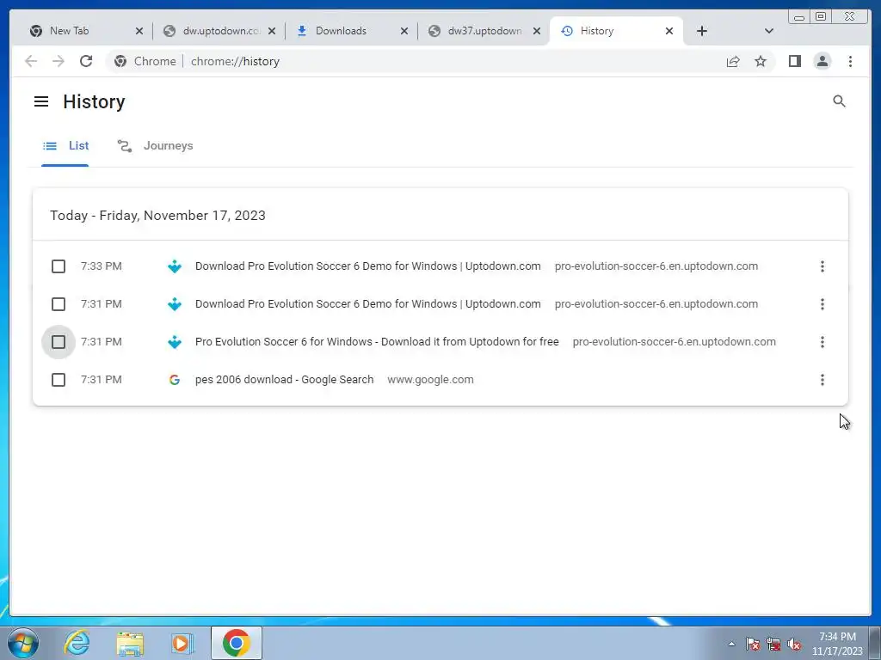Close the History tab
Screen dimensions: 881x660
point(669,31)
